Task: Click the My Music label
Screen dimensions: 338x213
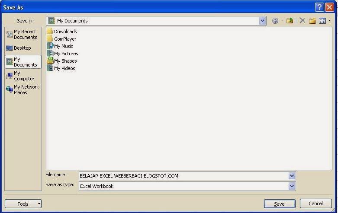Action: 63,46
